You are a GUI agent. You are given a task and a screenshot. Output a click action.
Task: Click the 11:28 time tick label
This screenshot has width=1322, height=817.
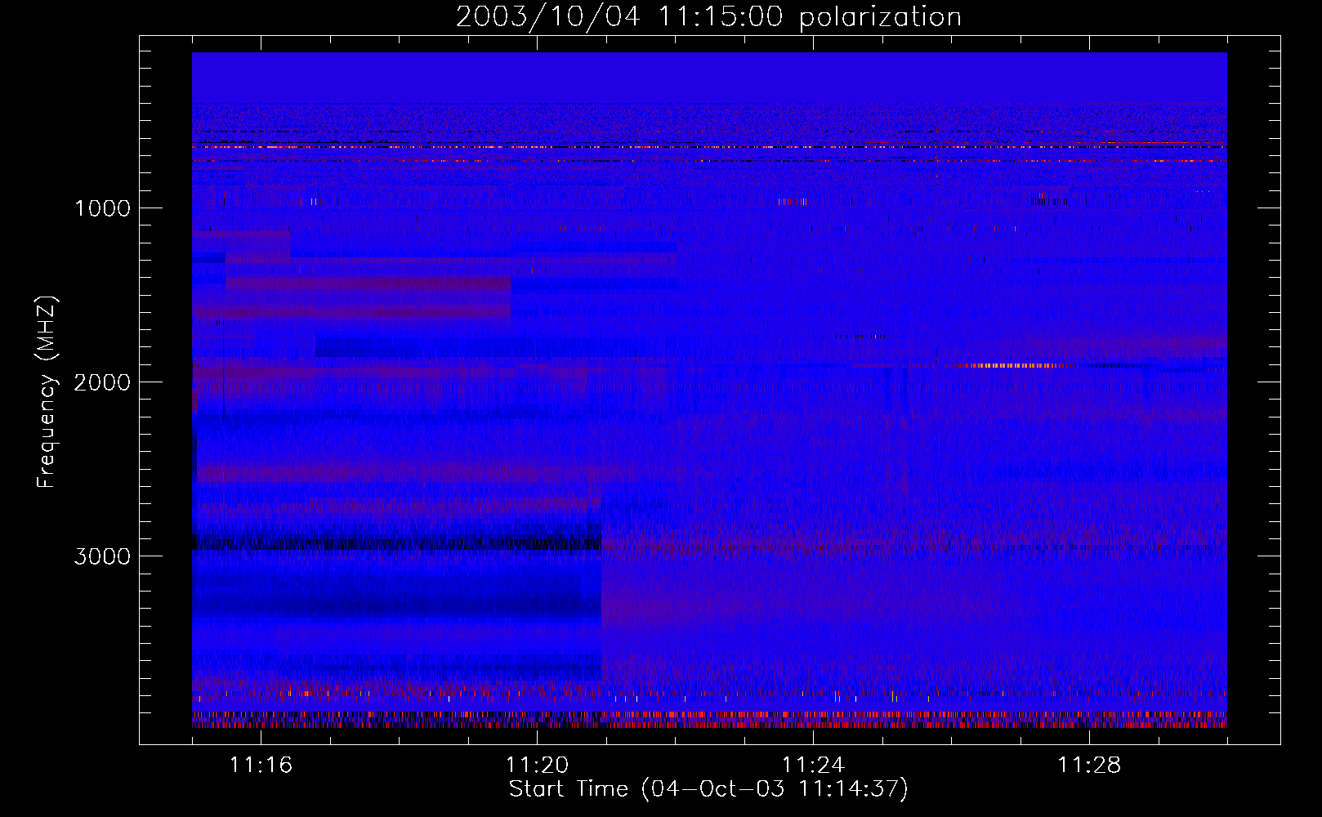point(1089,765)
